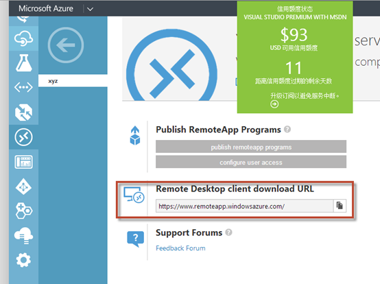Click the publish remoteapp programs button
This screenshot has width=380, height=284.
click(x=251, y=147)
